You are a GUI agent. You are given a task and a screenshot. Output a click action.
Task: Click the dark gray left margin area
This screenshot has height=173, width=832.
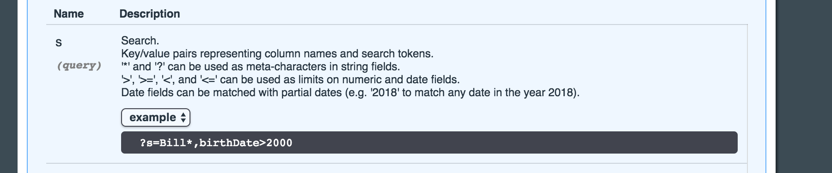[9, 86]
